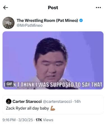
Task: Tap the GIF badge on the media
Action: pos(9,84)
